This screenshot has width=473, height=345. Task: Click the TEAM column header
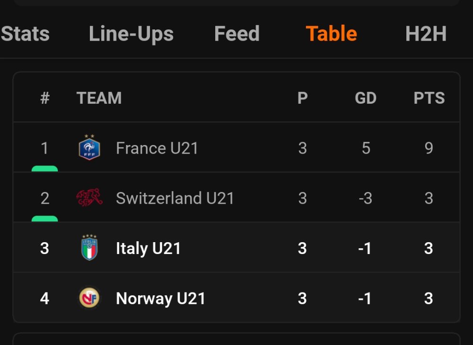[99, 98]
